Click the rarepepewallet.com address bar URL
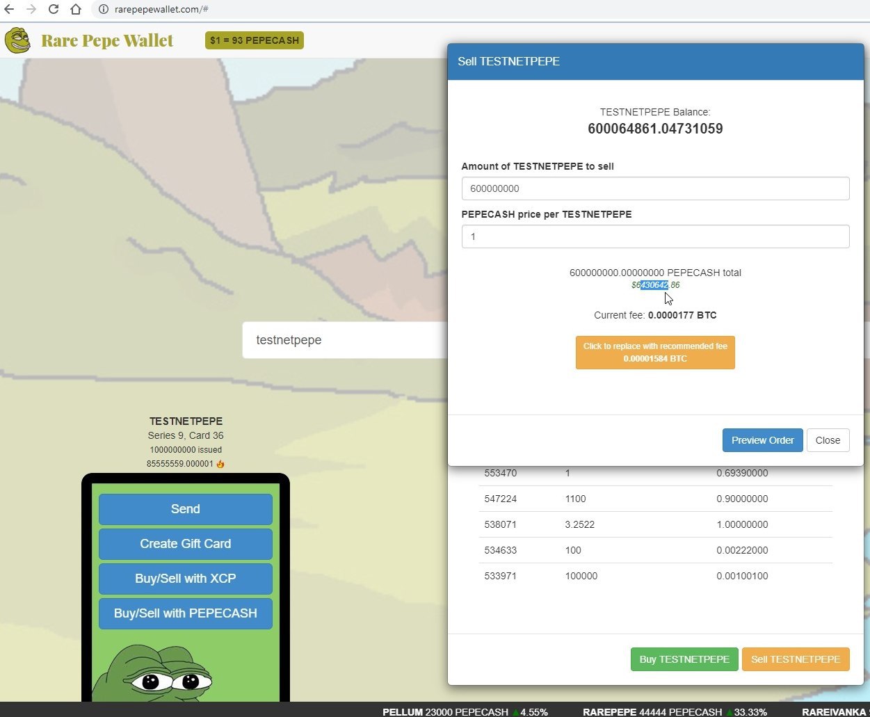Viewport: 870px width, 717px height. click(161, 10)
